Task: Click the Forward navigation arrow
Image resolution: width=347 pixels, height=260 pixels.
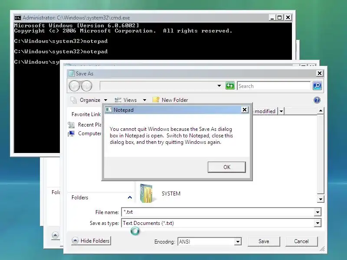Action: tap(86, 86)
